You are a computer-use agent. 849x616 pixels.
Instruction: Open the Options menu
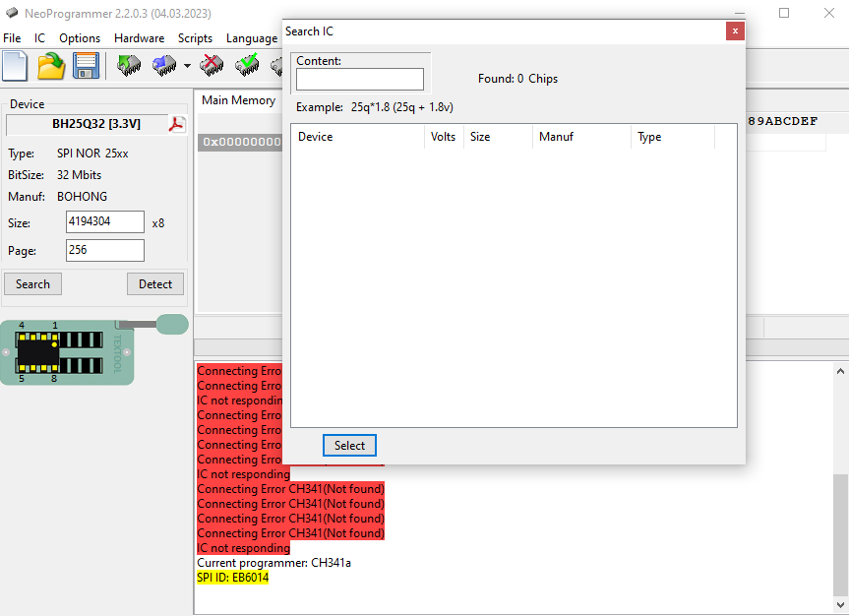pos(80,38)
